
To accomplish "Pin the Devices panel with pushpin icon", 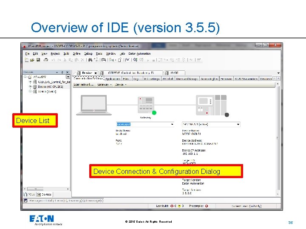I will [x=62, y=72].
